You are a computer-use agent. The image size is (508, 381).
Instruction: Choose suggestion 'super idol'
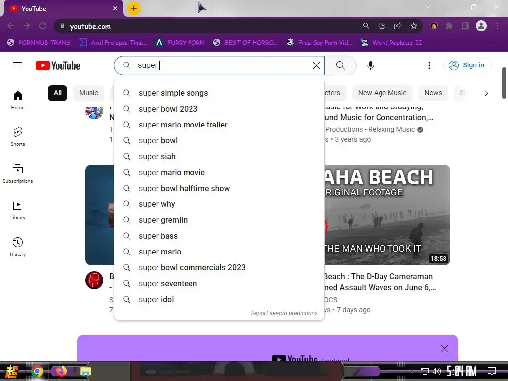point(219,300)
